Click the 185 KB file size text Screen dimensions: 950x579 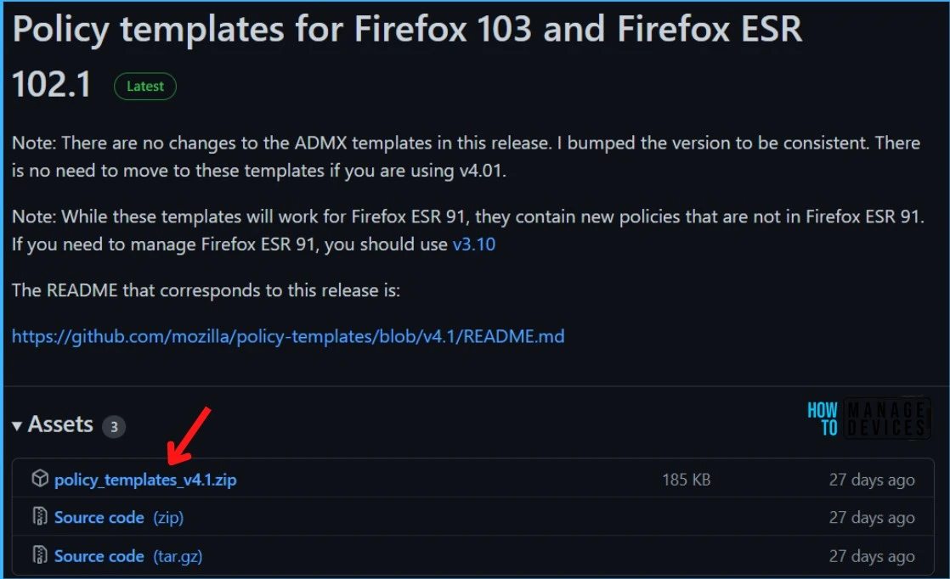(687, 480)
